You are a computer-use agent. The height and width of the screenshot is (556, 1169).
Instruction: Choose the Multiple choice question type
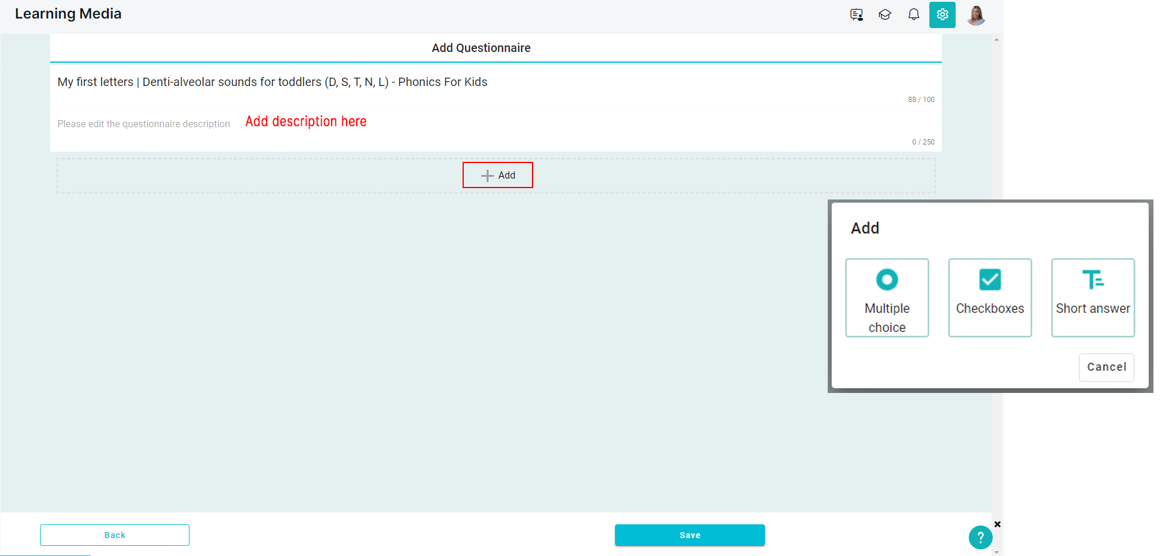887,298
